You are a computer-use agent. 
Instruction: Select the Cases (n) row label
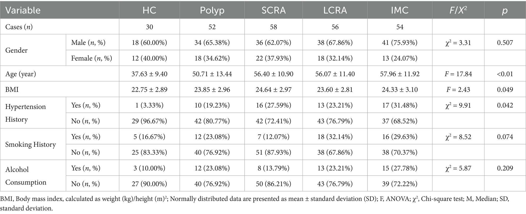coord(19,27)
